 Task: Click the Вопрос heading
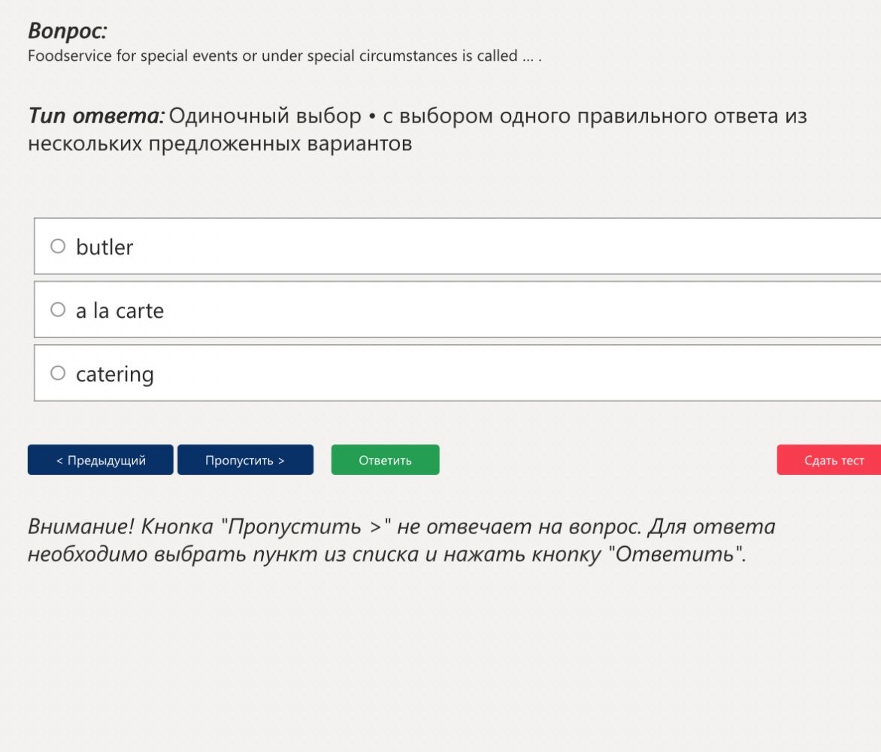pos(68,30)
